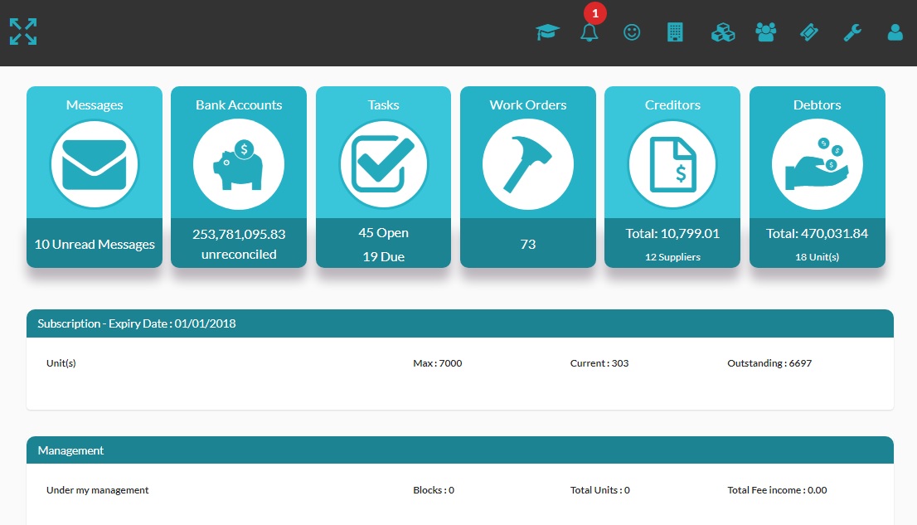Open Debtors via the hand-with-coins icon

point(817,163)
